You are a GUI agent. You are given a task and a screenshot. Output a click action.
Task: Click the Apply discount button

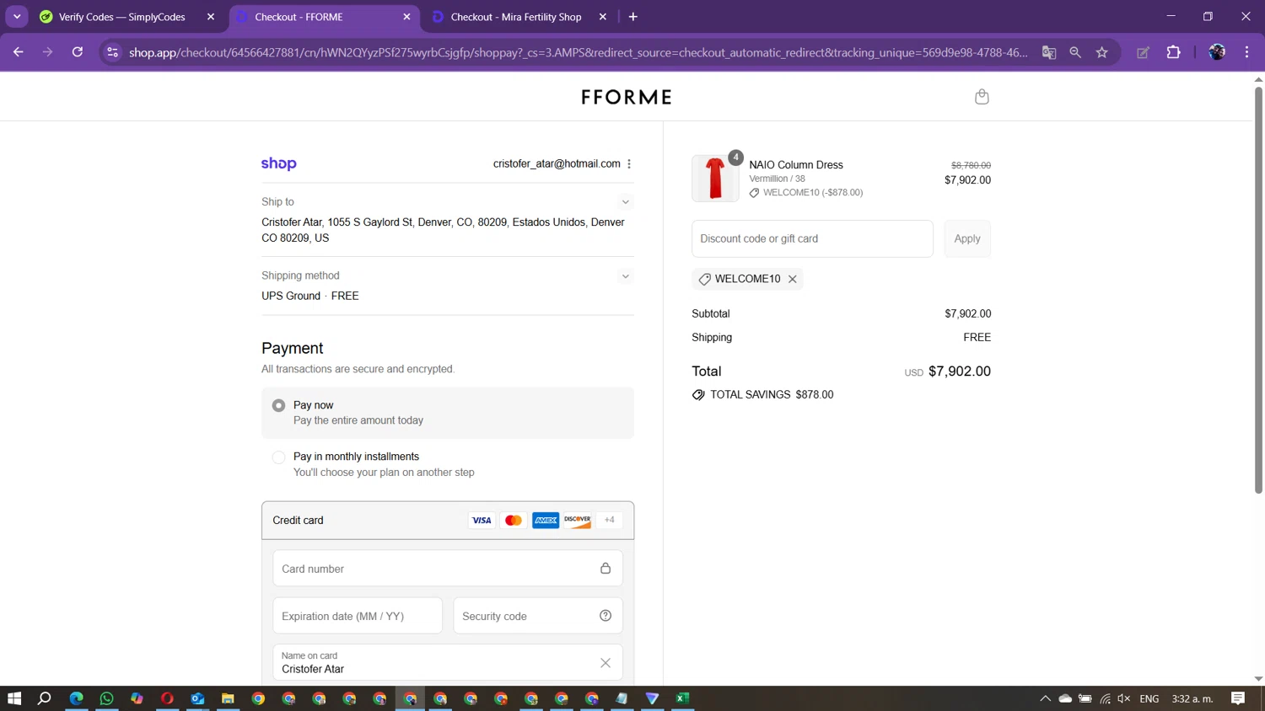tap(967, 238)
